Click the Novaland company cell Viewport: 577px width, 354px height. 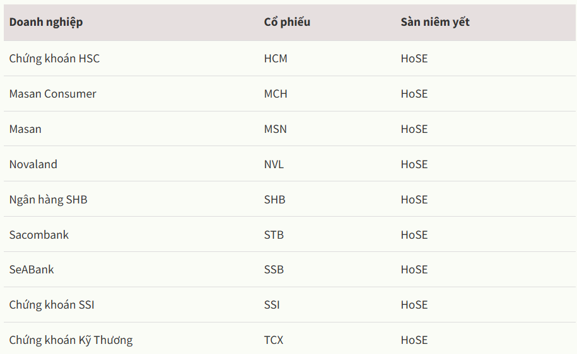[x=33, y=164]
